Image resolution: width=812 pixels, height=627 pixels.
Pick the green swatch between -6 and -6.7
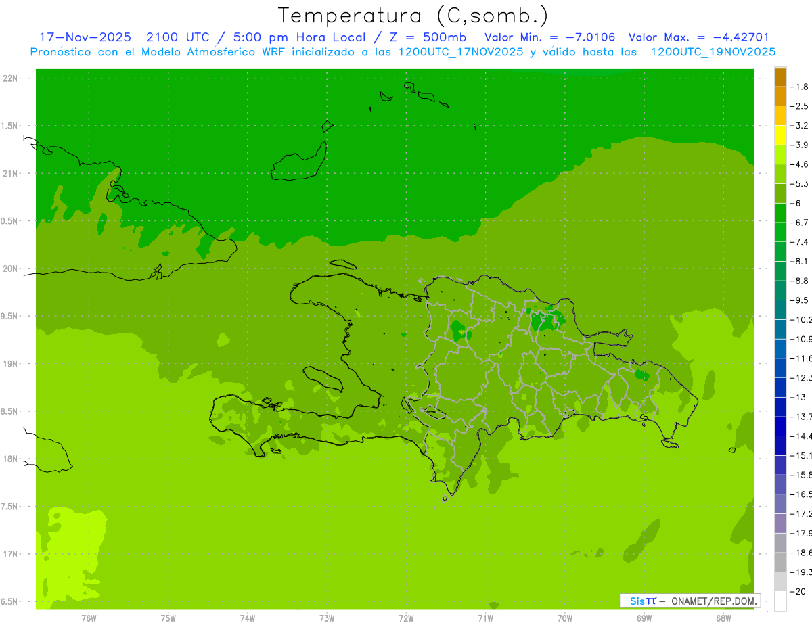(780, 213)
